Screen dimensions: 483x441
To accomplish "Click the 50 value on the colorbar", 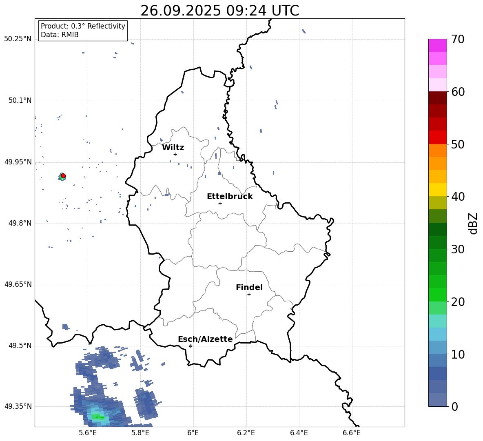I will pos(457,144).
